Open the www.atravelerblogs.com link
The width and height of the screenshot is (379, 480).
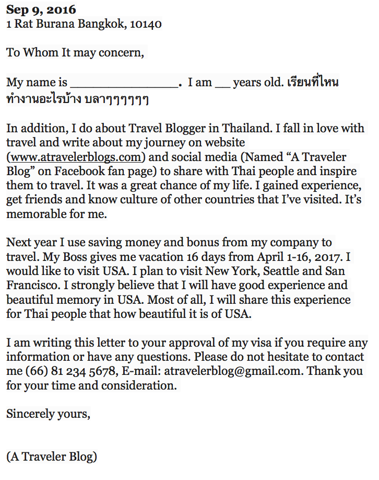(76, 157)
